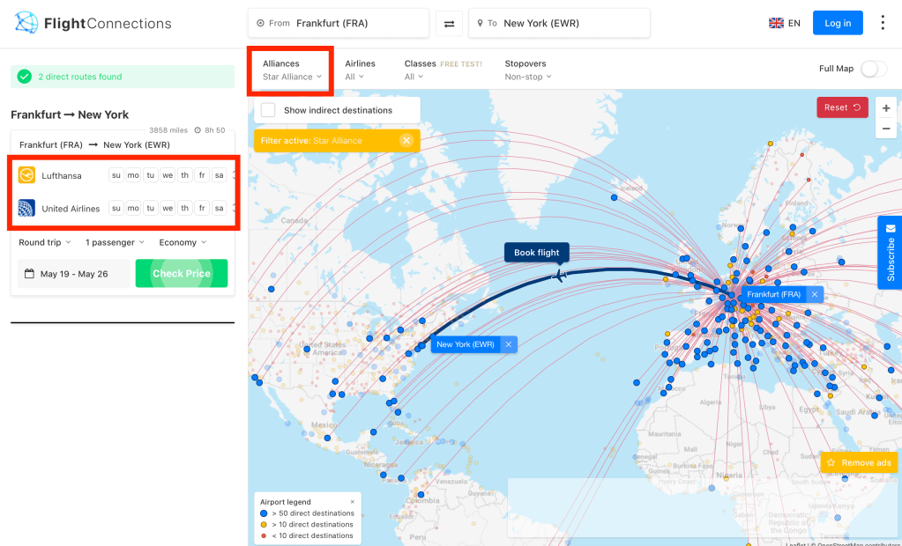Open the three-dot more options menu
This screenshot has width=902, height=546.
pos(883,23)
